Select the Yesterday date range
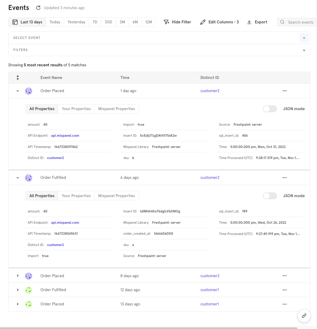 [x=76, y=22]
